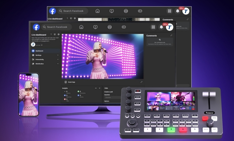
Task: Click the Gaming icon in the front Facebook navbar
Action: [124, 27]
